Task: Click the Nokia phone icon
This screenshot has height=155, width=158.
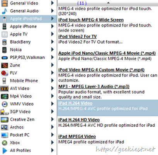Action: 4,50
